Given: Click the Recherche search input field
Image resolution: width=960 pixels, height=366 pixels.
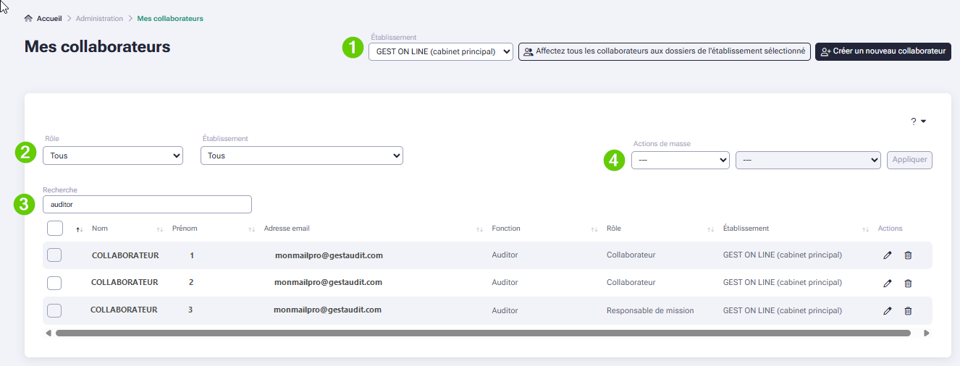Looking at the screenshot, I should [147, 205].
